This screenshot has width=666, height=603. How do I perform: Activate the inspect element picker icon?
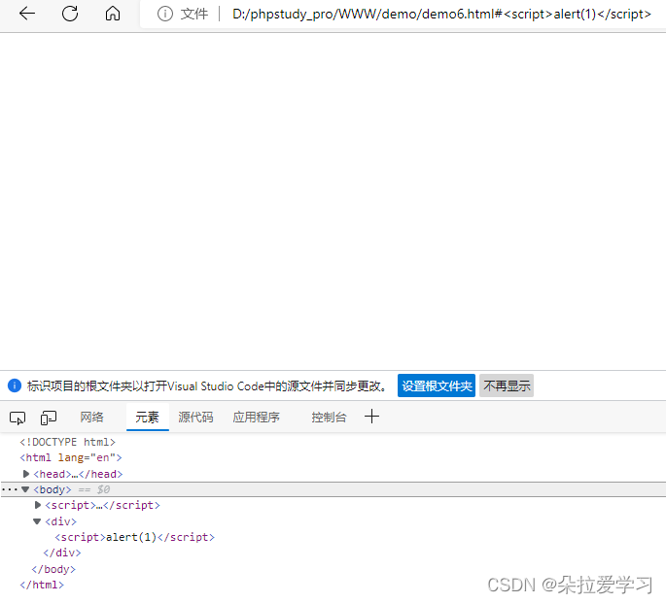point(18,418)
